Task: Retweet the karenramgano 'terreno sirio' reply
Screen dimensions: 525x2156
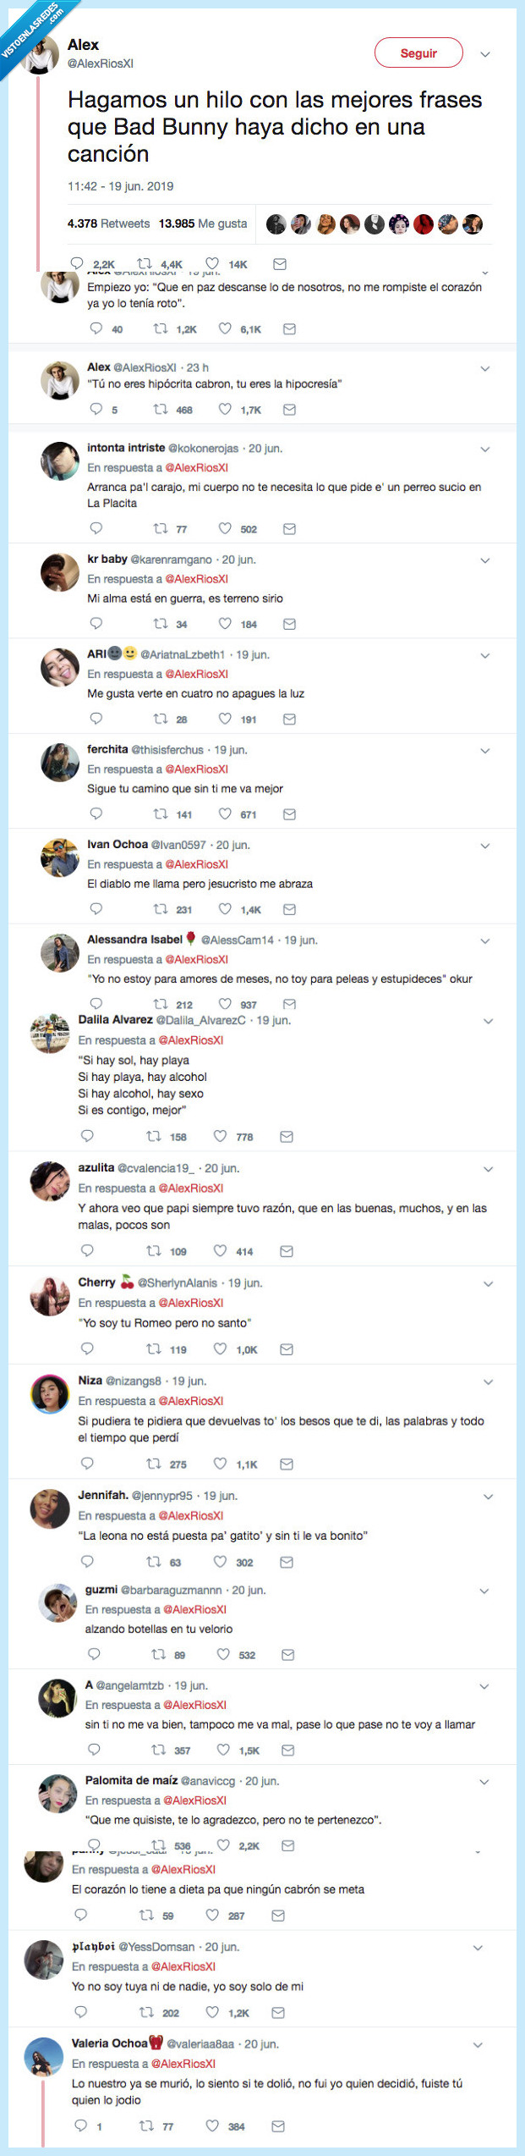Action: coord(161,624)
